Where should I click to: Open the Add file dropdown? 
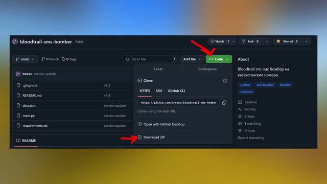coord(192,59)
